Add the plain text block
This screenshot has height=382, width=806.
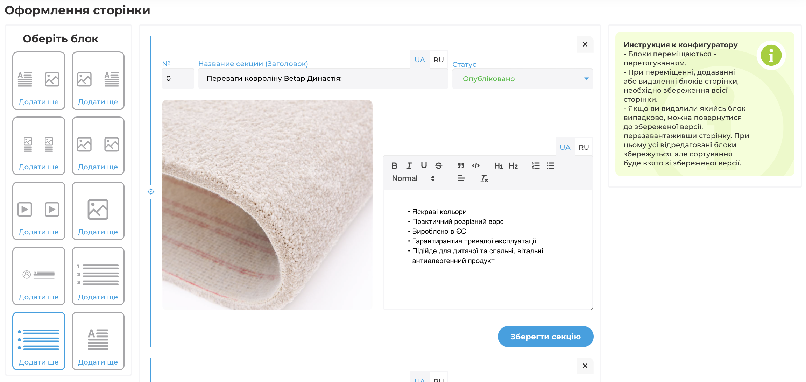click(x=98, y=341)
